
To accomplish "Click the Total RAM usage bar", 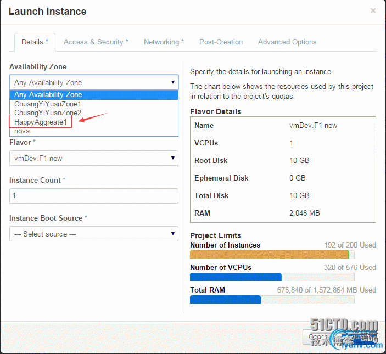I will [272, 299].
